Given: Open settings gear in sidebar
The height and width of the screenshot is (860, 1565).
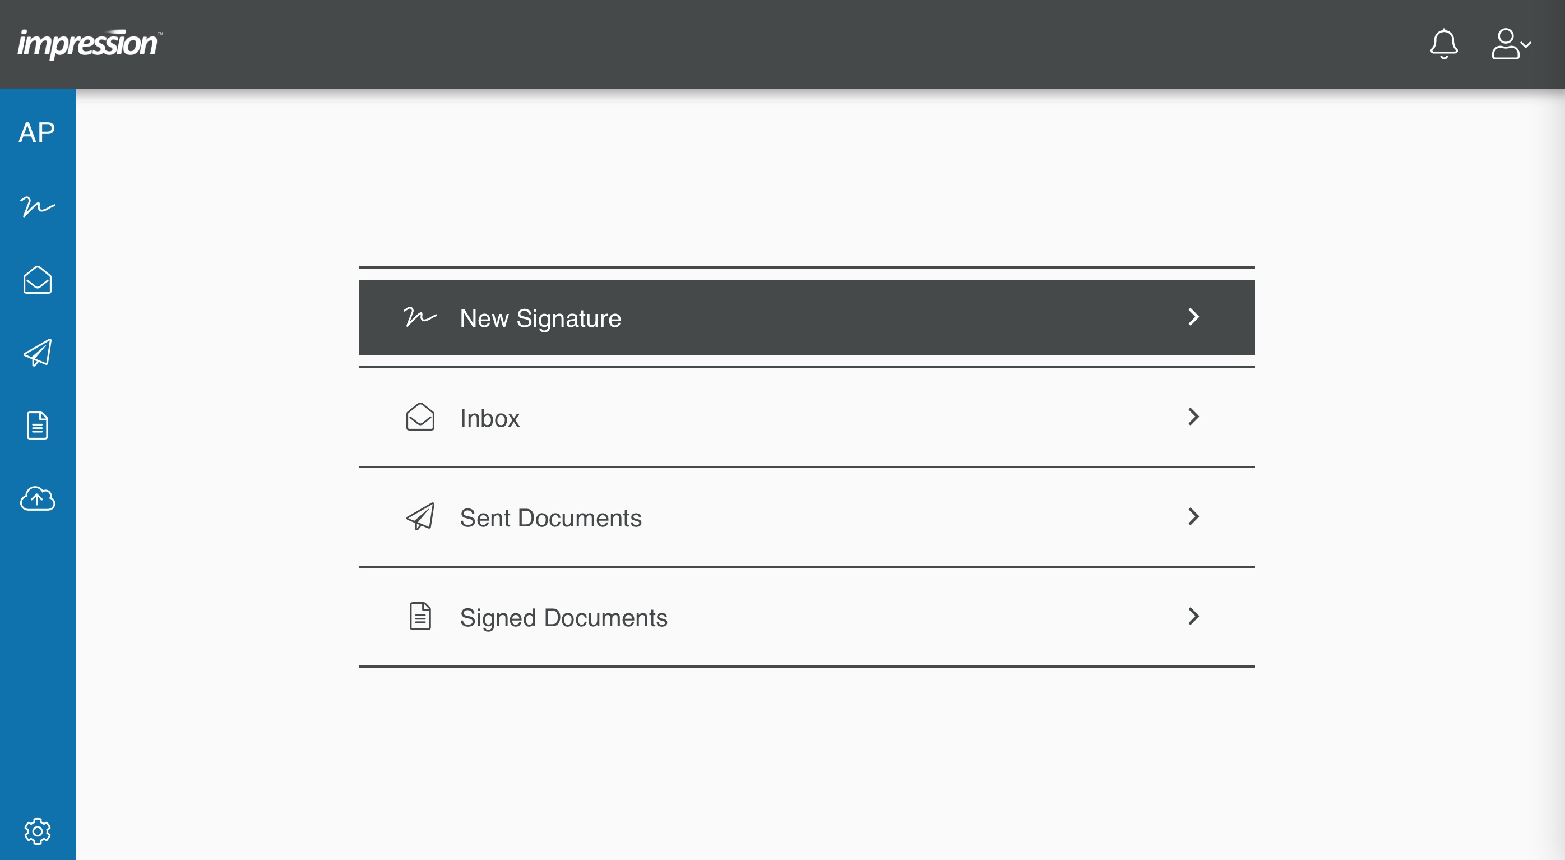Looking at the screenshot, I should pyautogui.click(x=37, y=831).
